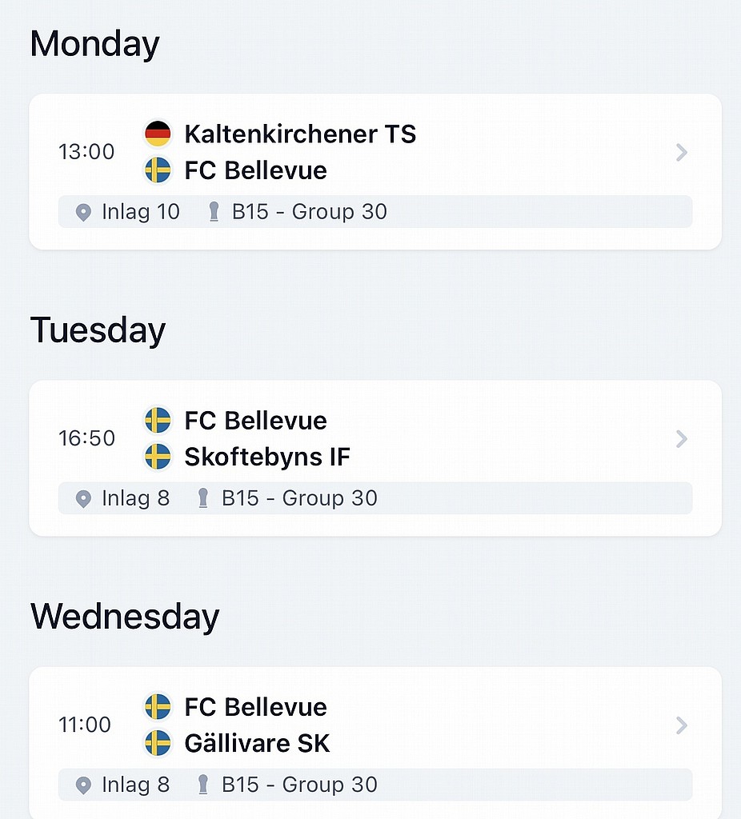This screenshot has width=741, height=819.
Task: Click the location pin in Tuesday's match card
Action: [83, 499]
